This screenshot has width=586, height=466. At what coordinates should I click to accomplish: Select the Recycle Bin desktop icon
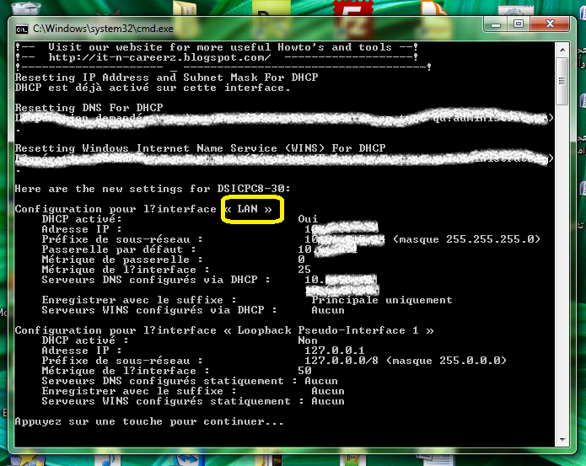point(25,8)
